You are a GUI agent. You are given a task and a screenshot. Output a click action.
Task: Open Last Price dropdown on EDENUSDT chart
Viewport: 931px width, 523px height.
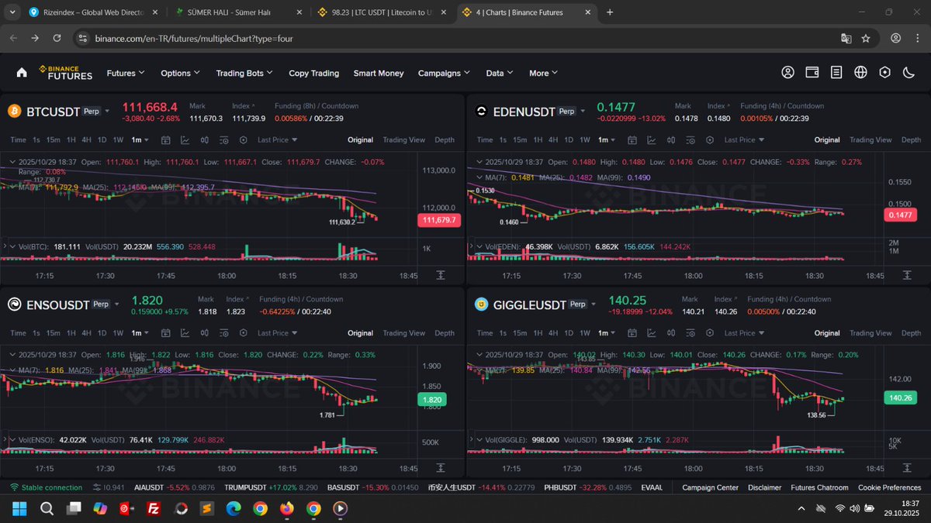pyautogui.click(x=744, y=140)
